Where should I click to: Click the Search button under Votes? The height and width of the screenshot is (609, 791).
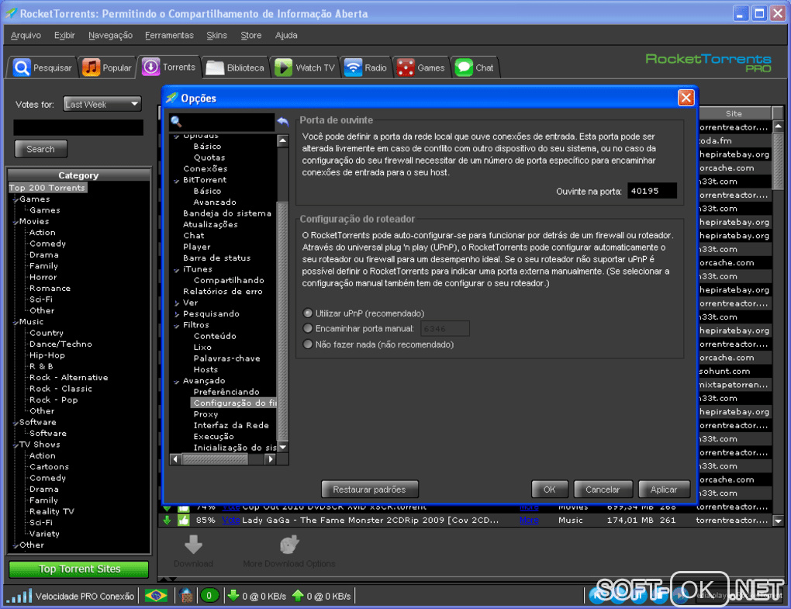pyautogui.click(x=40, y=149)
